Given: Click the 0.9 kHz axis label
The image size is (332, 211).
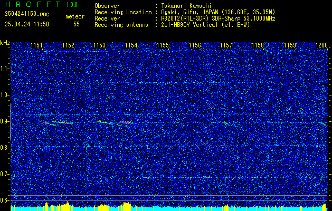Looking at the screenshot, I should point(4,121).
